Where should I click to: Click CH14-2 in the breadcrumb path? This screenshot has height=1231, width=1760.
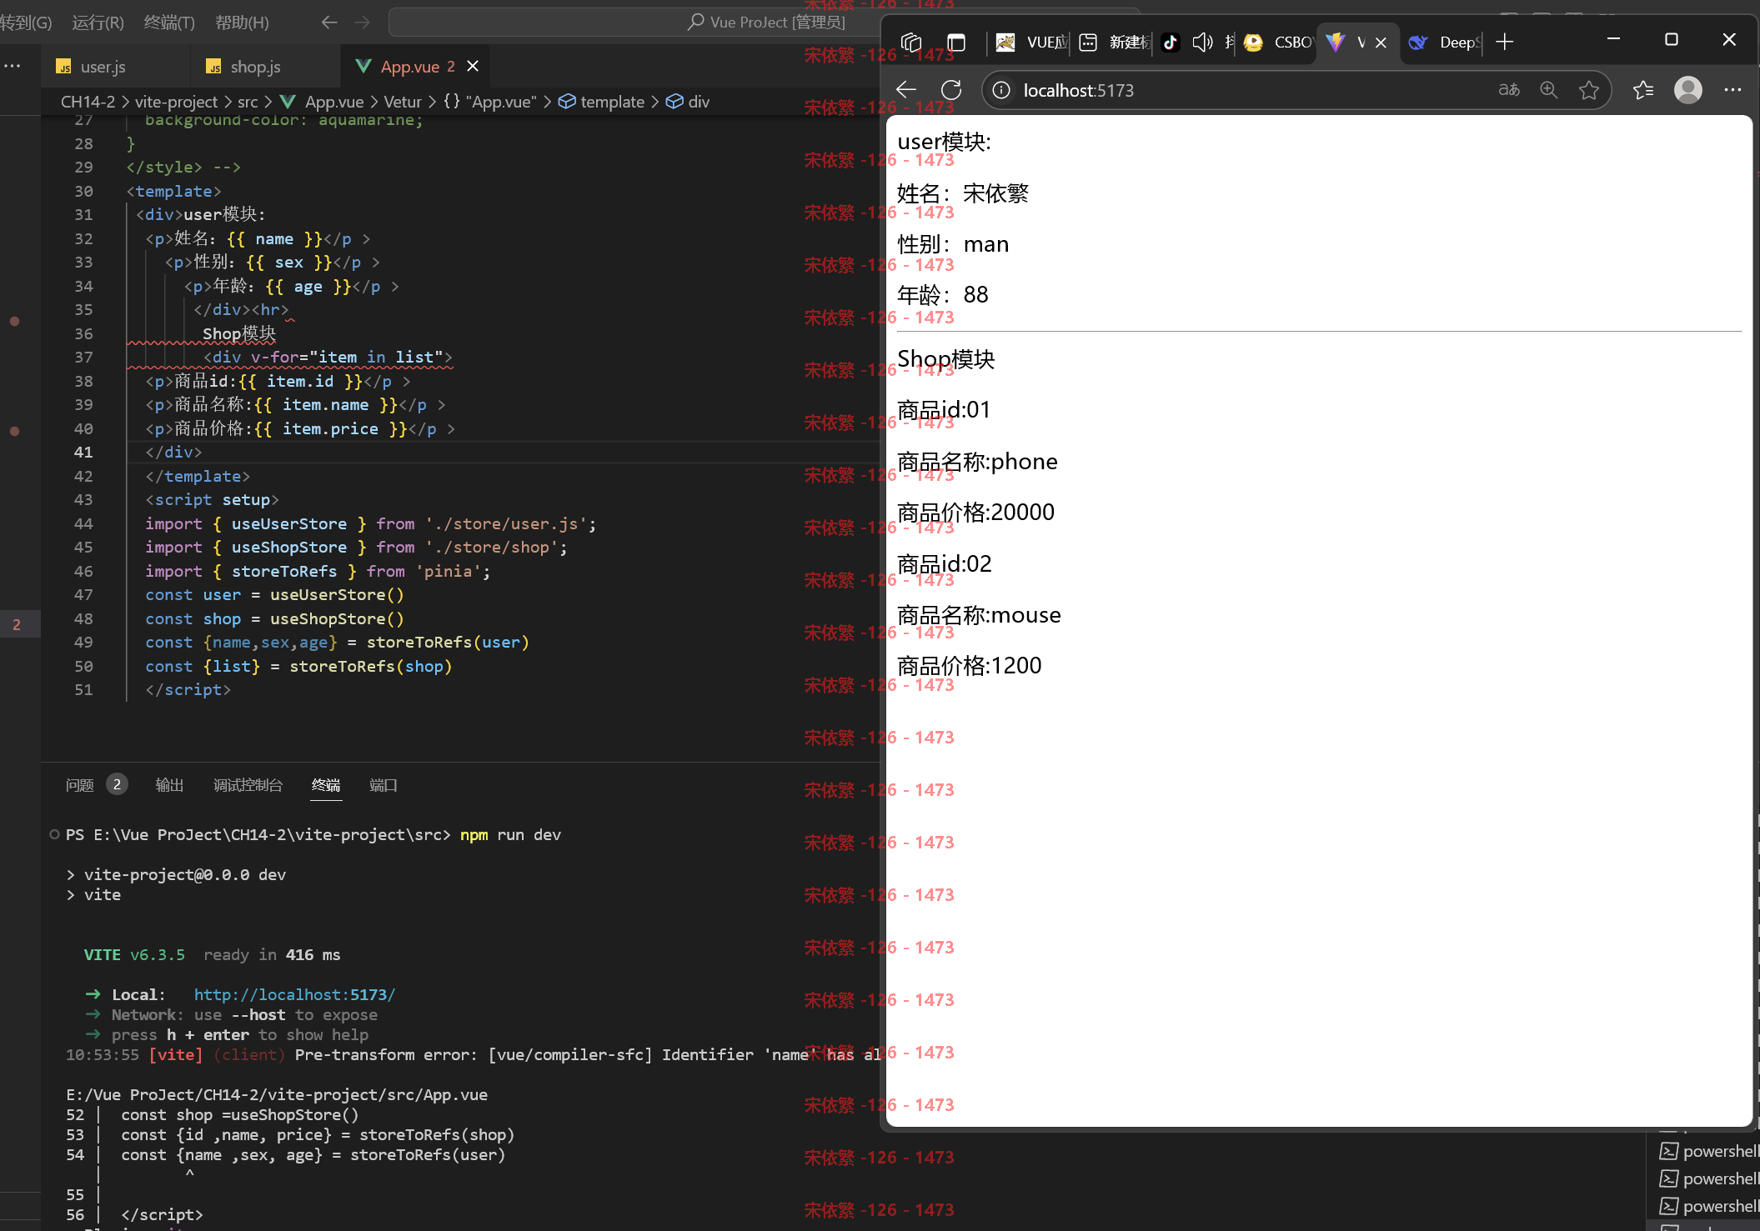coord(88,102)
